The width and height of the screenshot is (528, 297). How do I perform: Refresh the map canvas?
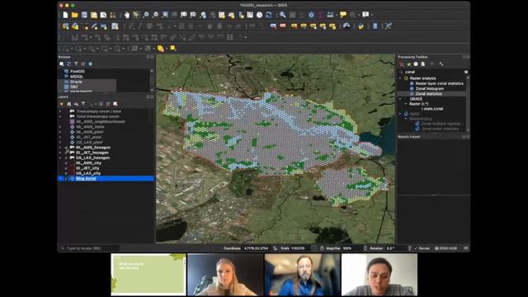[269, 15]
